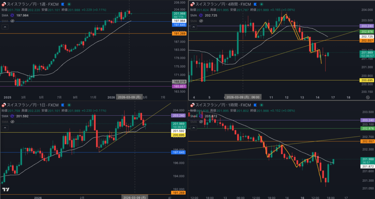Image resolution: width=375 pixels, height=199 pixels.
Task: Click SMA loading spinner icon on daily chart
Action: coord(12,116)
